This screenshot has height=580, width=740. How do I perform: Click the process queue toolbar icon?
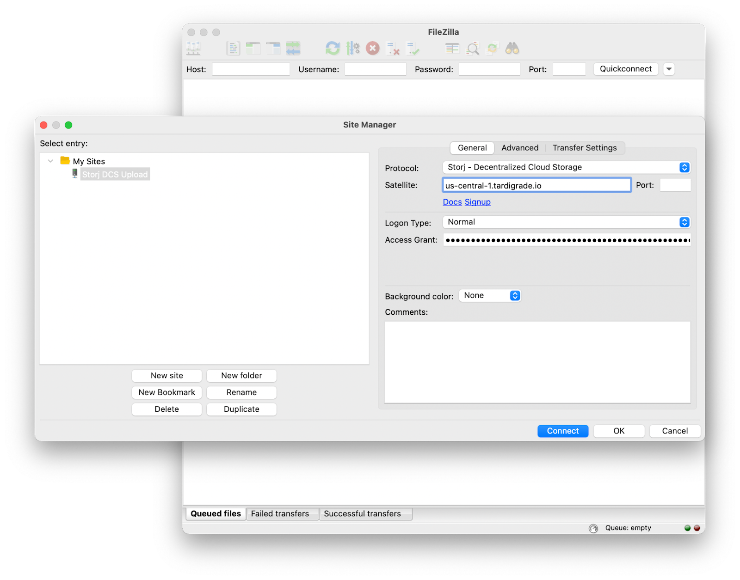coord(353,48)
